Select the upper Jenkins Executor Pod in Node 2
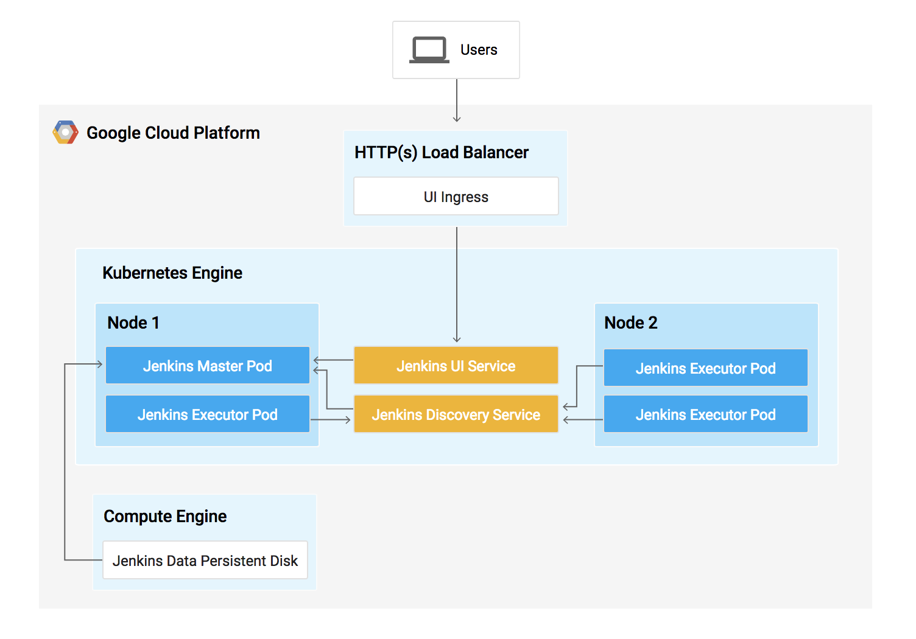The height and width of the screenshot is (639, 916). [x=706, y=368]
